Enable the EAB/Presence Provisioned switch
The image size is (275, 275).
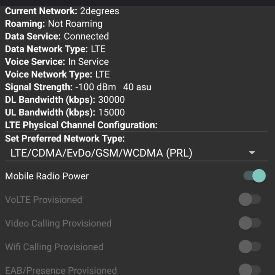coord(250,270)
